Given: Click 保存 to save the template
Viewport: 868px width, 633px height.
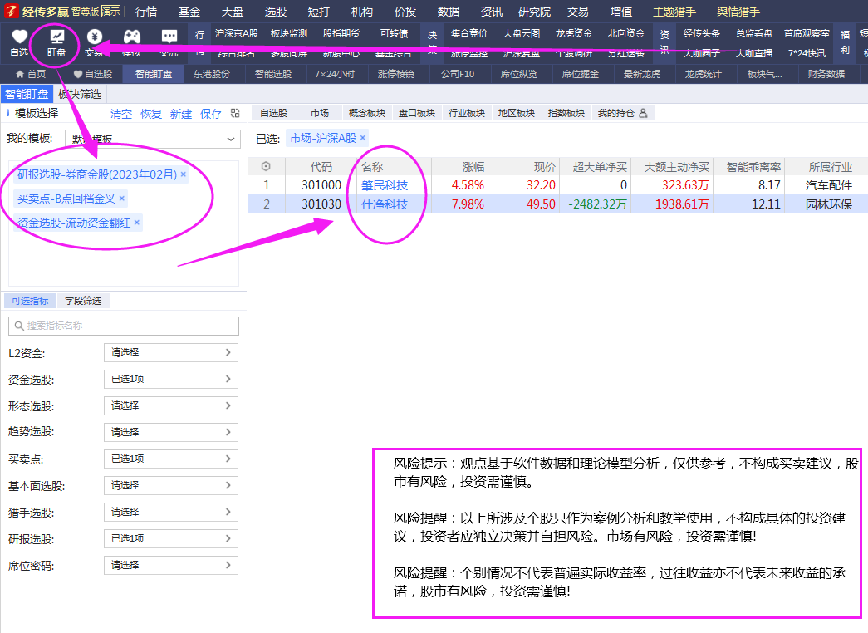Looking at the screenshot, I should point(211,114).
